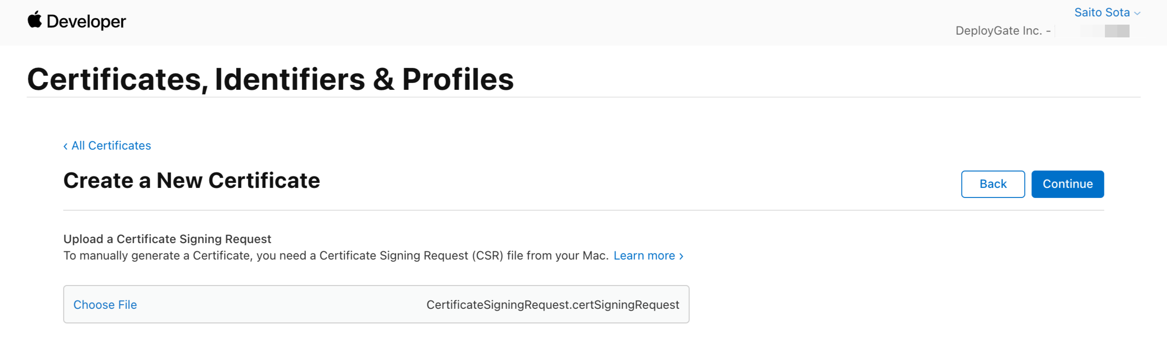
Task: Click the Upload a Certificate Signing Request label
Action: click(167, 239)
